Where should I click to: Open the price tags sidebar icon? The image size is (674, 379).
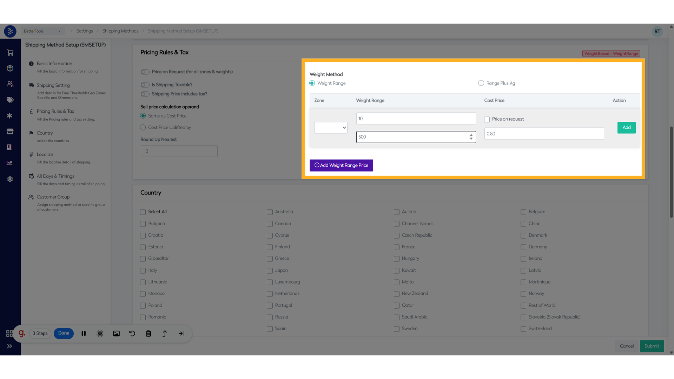coord(10,100)
